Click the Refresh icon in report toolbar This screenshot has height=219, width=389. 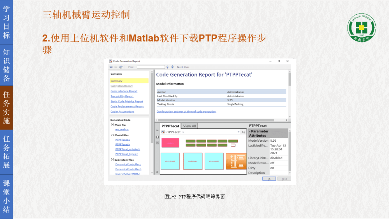pos(121,67)
